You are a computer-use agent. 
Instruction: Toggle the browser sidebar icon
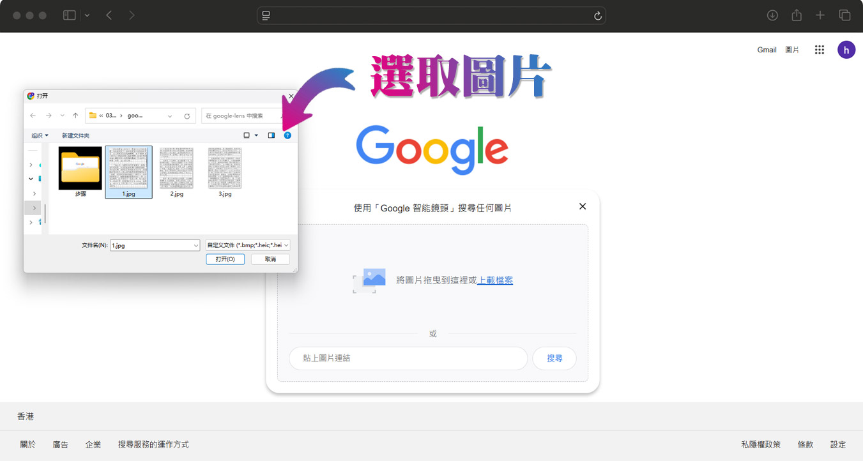(70, 15)
